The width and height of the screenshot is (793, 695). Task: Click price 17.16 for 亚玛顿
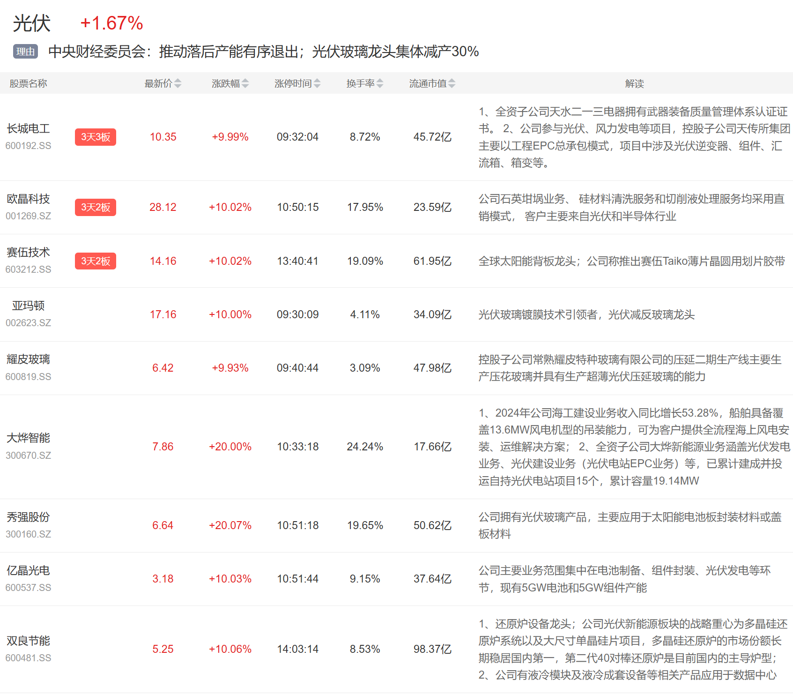tap(163, 314)
